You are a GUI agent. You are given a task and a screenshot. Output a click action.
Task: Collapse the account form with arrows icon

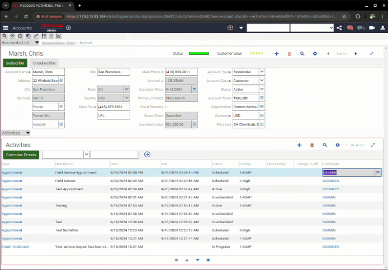pos(371,54)
